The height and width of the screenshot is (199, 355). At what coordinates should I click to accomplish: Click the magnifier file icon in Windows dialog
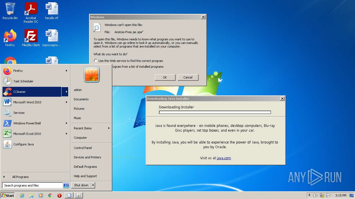click(97, 27)
